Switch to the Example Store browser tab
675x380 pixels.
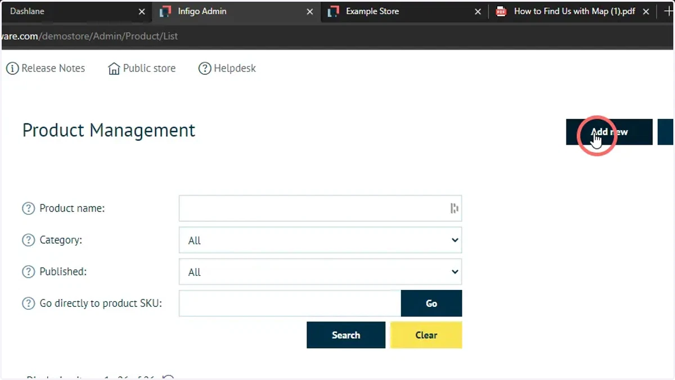404,11
